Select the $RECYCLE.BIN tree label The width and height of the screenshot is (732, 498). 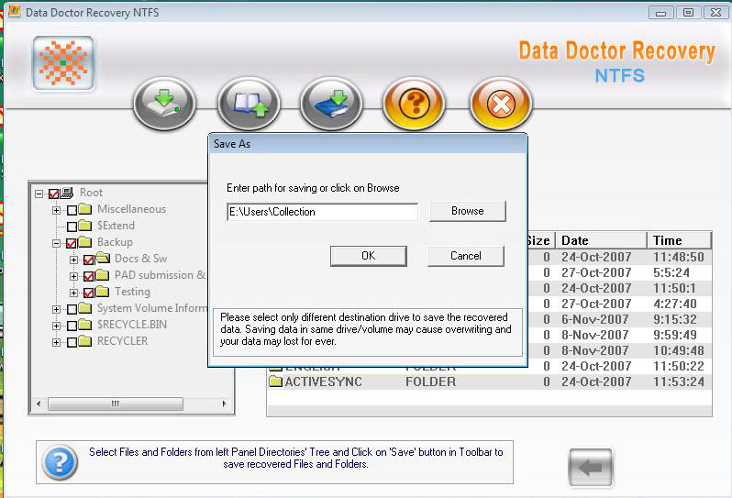click(132, 325)
